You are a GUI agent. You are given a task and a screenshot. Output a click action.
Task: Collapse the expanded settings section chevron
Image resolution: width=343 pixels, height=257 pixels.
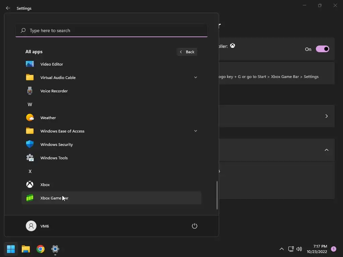(x=327, y=150)
